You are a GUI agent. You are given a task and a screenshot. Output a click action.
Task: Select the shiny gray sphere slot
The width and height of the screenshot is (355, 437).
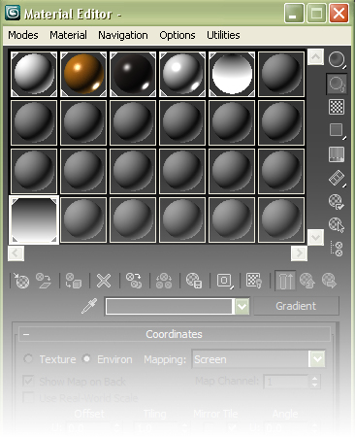coord(182,75)
